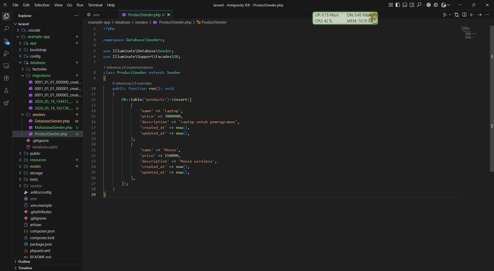Screen dimensions: 494x271
Task: Expand the vendor folder
Action: click(20, 186)
